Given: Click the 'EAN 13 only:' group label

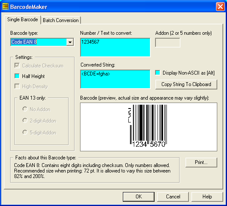Looking at the screenshot, I should coord(33,98).
